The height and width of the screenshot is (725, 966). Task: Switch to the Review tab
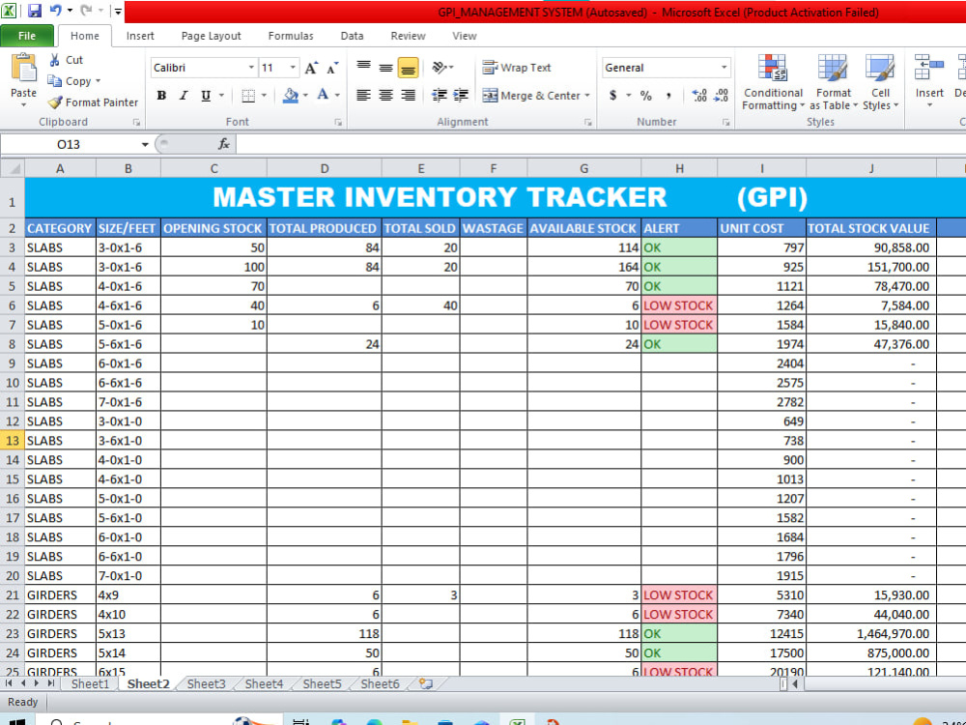[408, 36]
